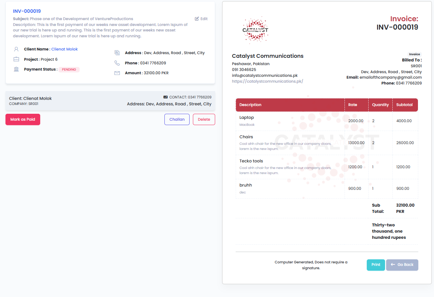Viewport: 434px width, 297px height.
Task: Select the Laptop item name
Action: (247, 117)
